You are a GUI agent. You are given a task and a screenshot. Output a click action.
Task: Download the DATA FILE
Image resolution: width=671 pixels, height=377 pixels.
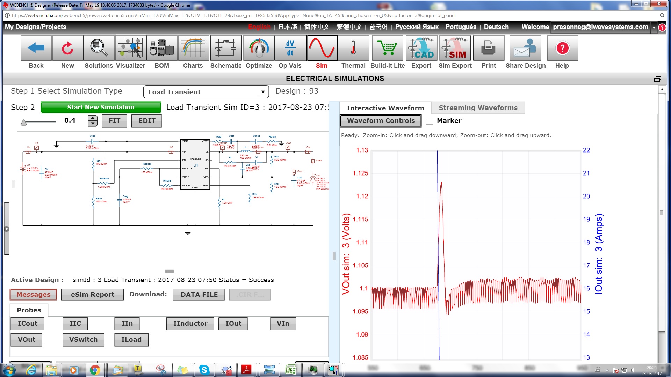[x=198, y=294]
